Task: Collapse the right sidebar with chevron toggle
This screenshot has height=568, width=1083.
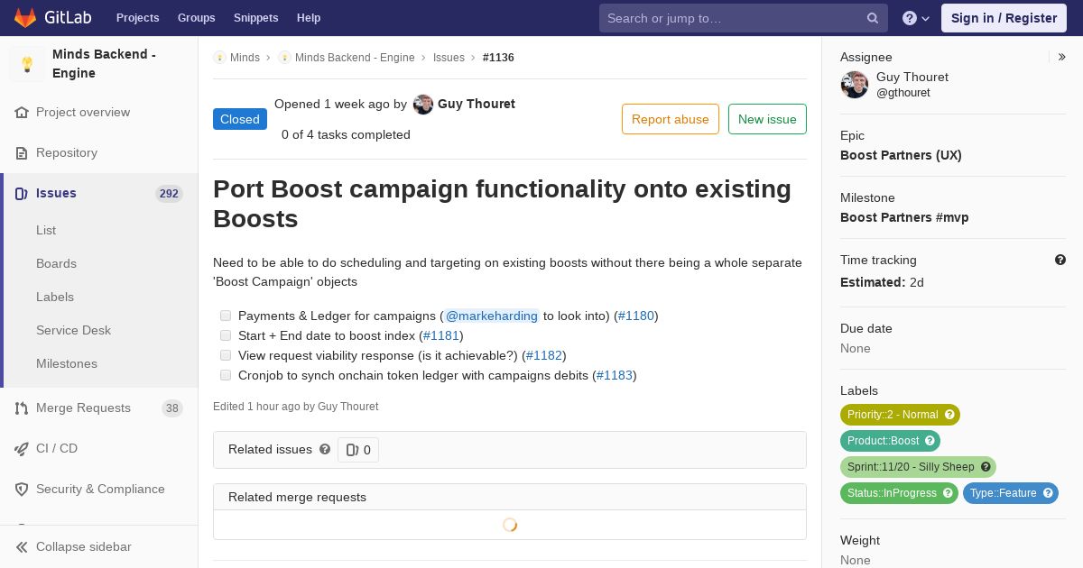Action: coord(1062,57)
